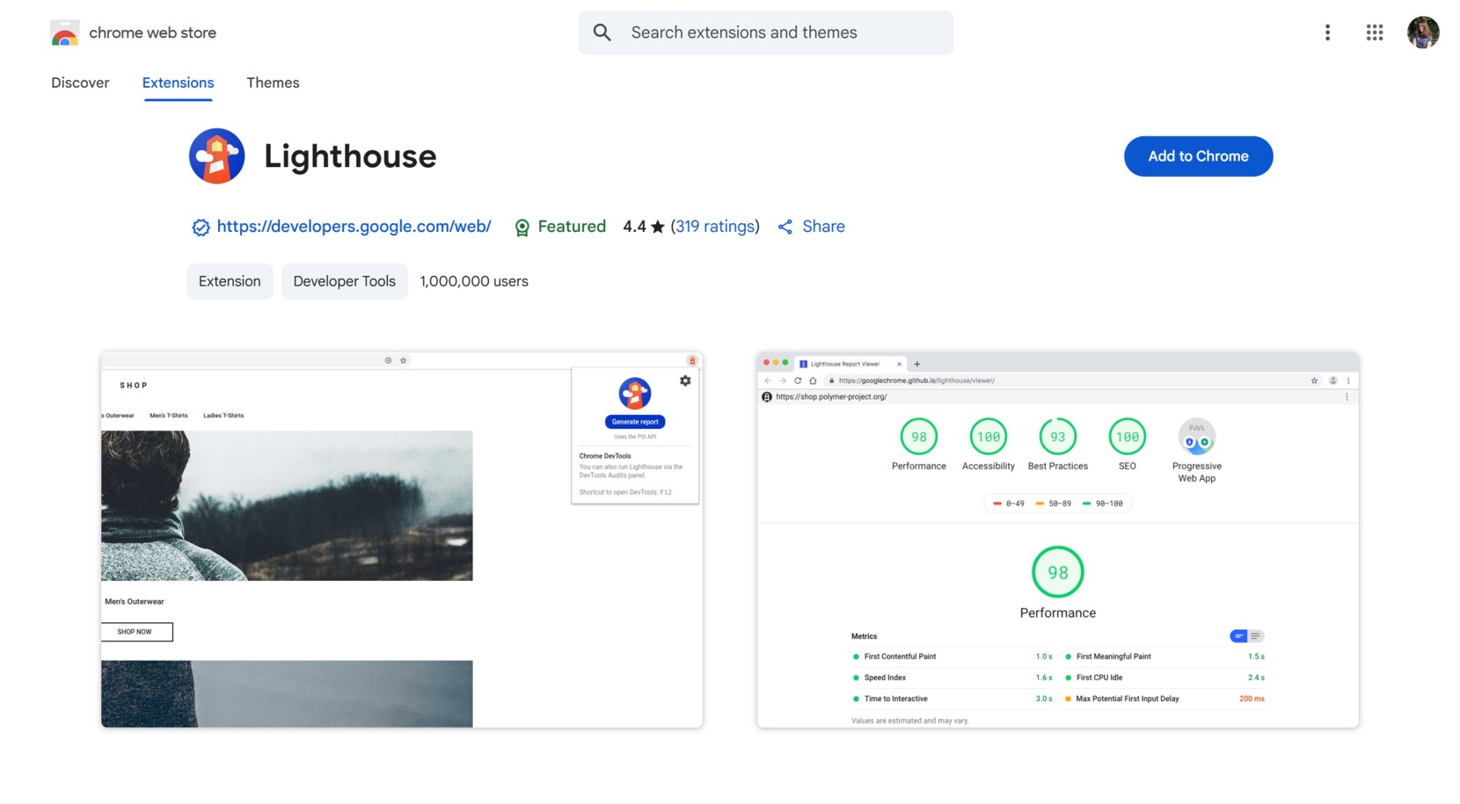The image size is (1460, 804).
Task: Click the search magnifier icon
Action: 602,33
